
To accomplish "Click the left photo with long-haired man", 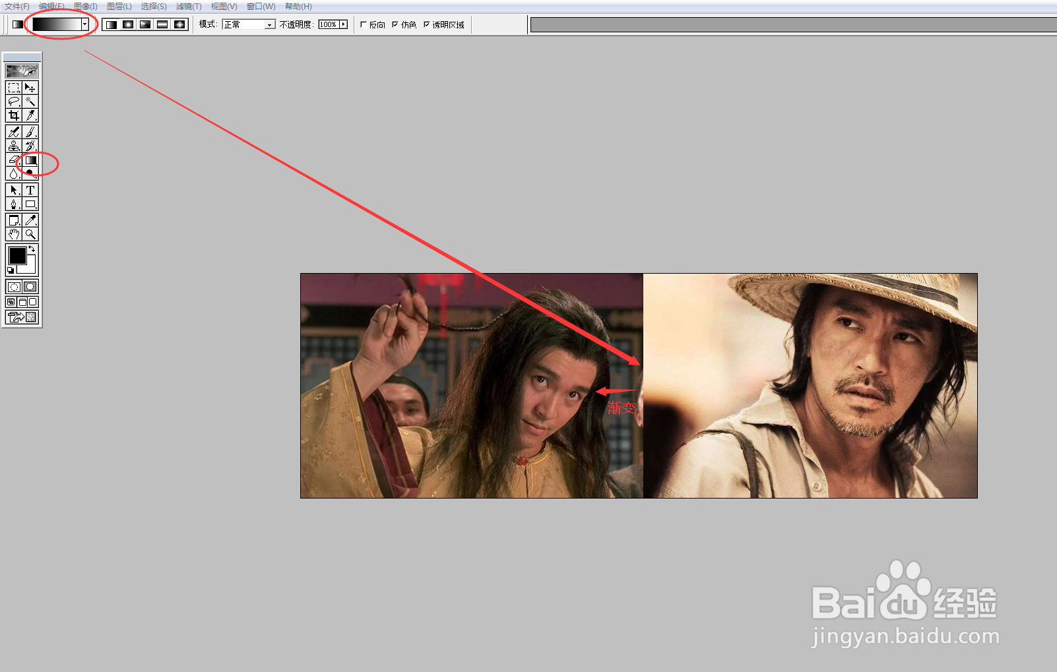I will click(x=472, y=386).
